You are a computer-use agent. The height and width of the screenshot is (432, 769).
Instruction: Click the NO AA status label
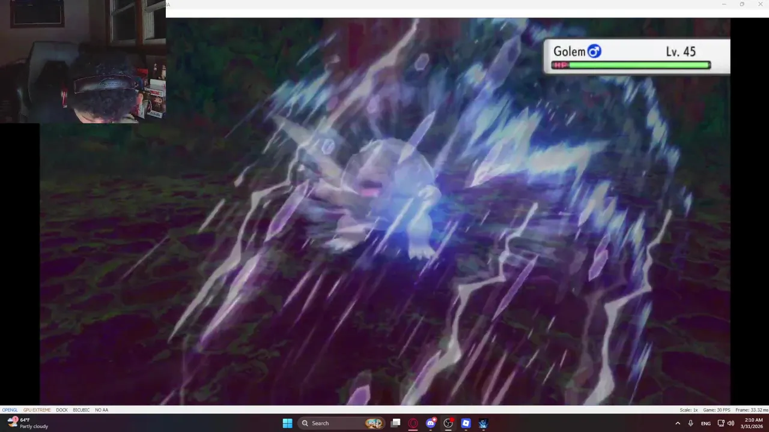pyautogui.click(x=102, y=410)
